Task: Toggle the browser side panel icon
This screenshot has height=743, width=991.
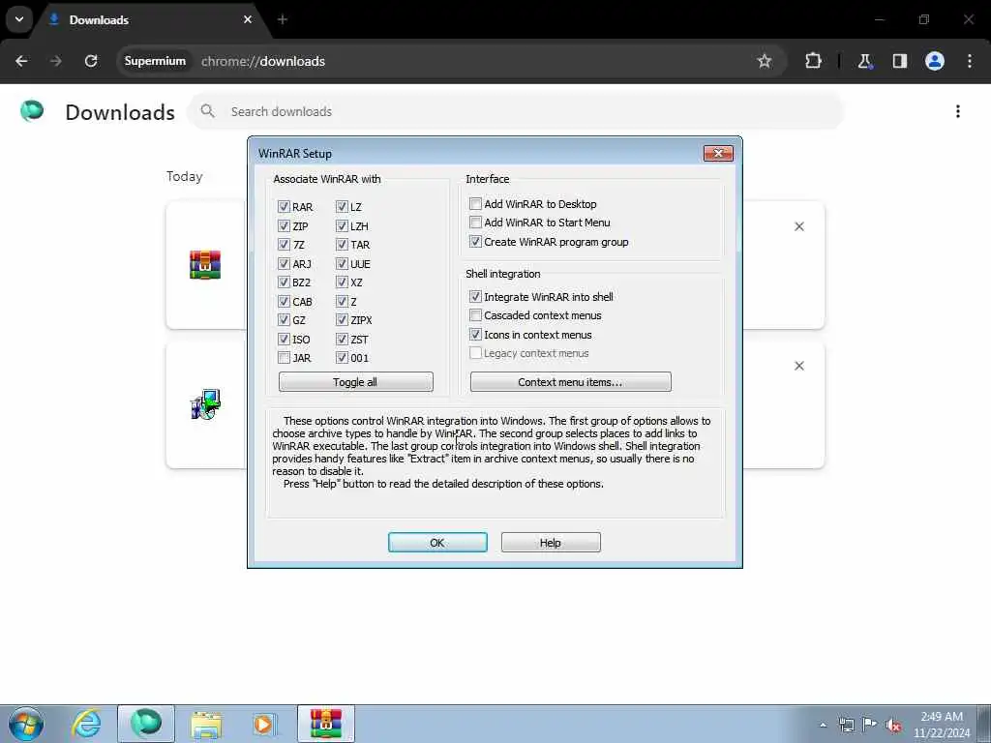Action: (x=900, y=61)
